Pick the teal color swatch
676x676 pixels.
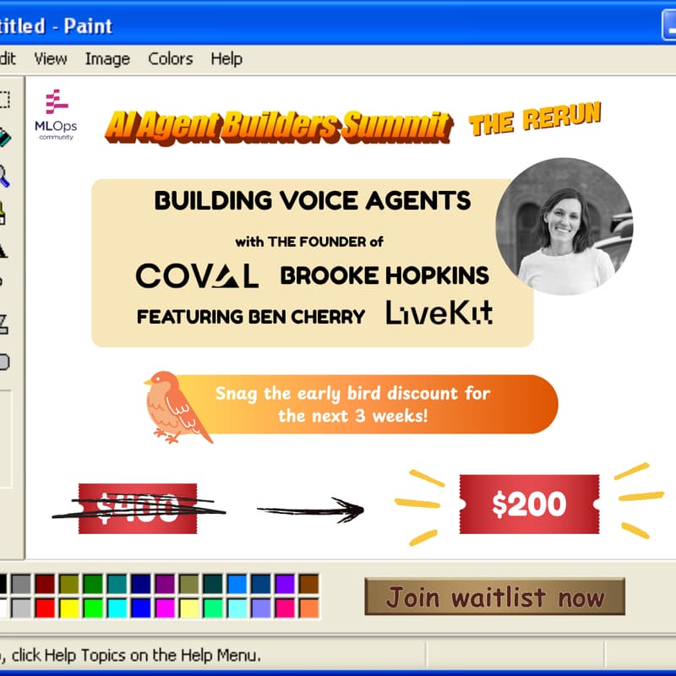(x=117, y=584)
